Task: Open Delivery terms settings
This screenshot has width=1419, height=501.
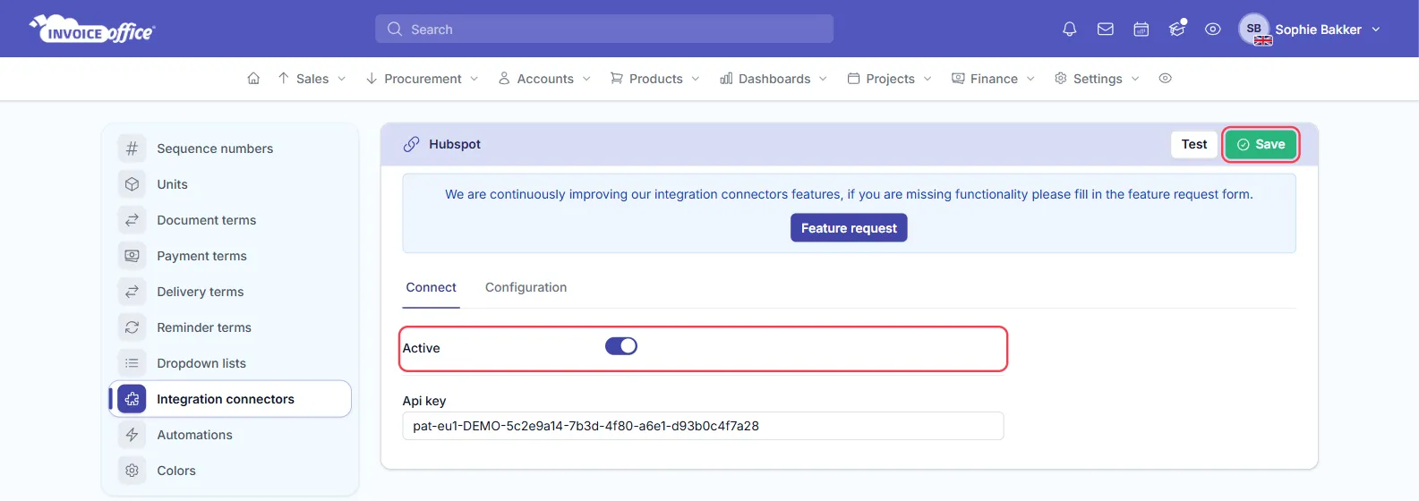Action: (x=200, y=292)
